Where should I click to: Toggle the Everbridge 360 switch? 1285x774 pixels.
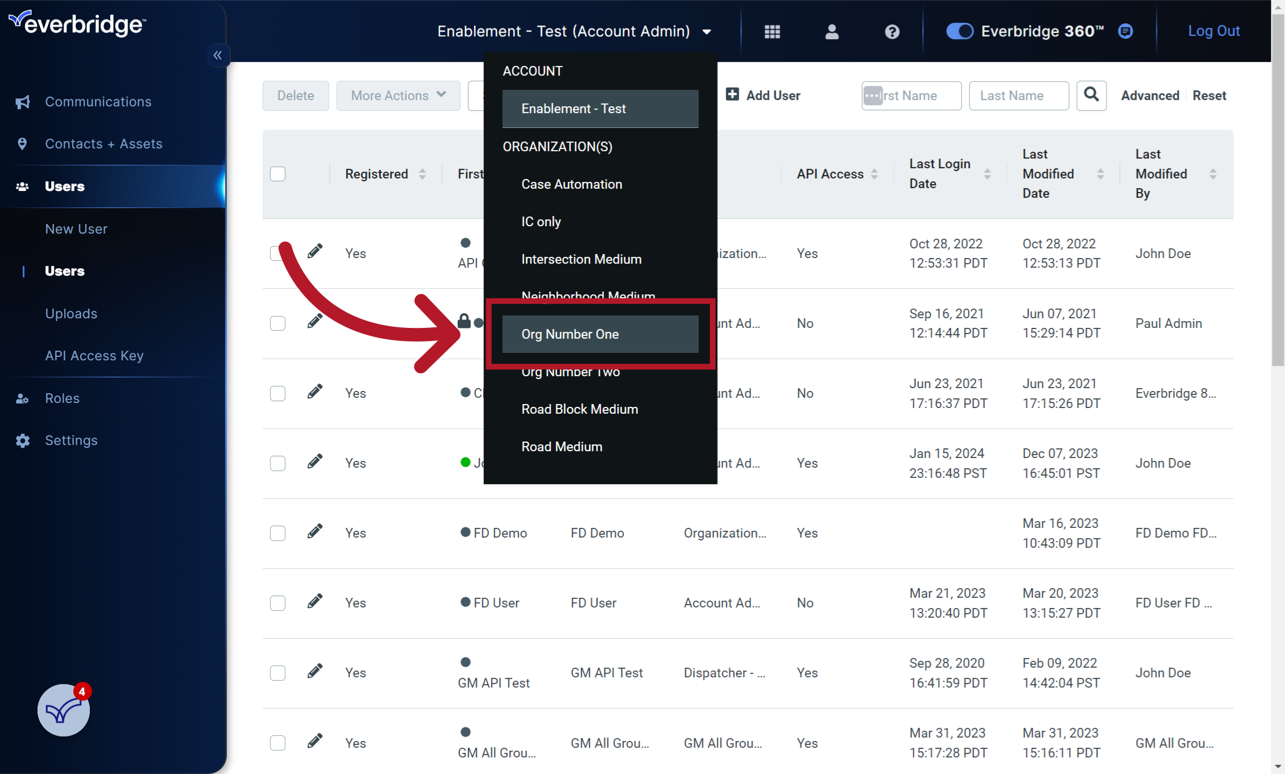[x=960, y=31]
